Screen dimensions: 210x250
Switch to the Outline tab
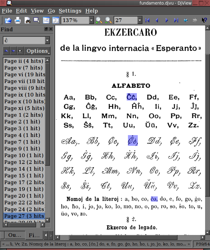(14, 235)
